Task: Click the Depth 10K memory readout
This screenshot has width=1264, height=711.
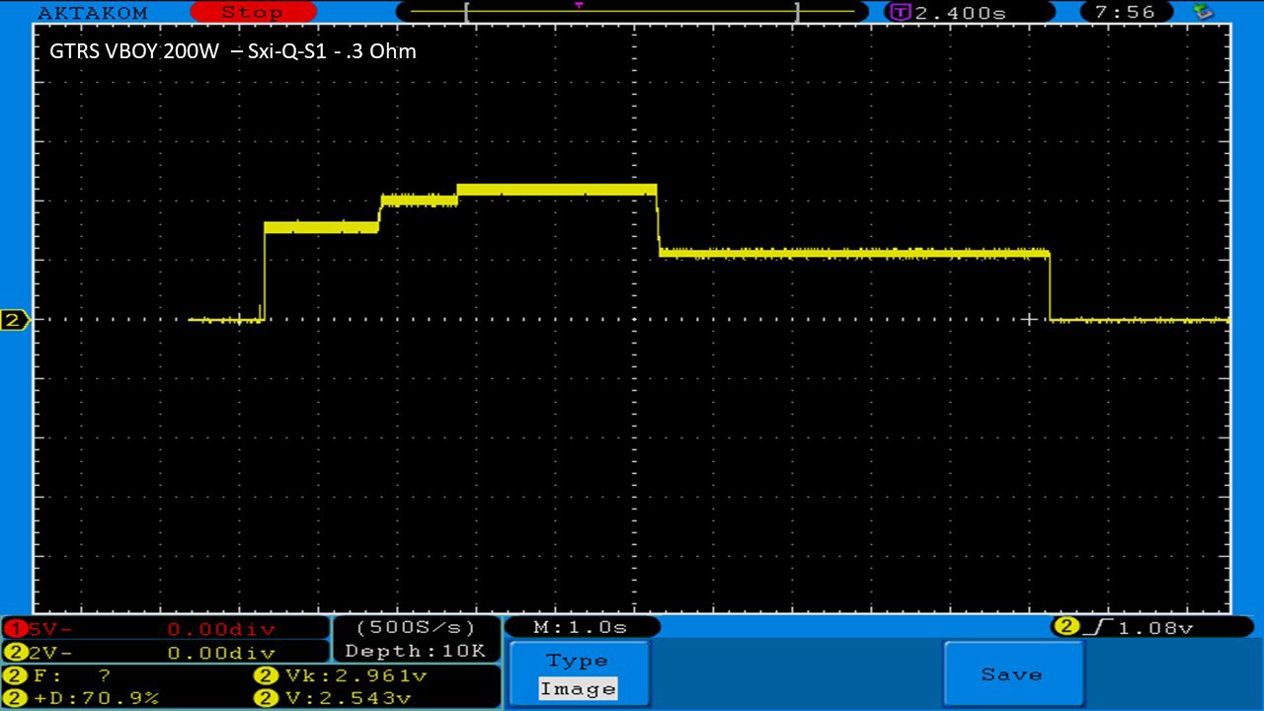Action: [415, 652]
